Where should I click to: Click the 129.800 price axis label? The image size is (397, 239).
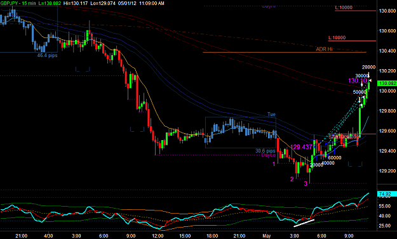pos(387,111)
